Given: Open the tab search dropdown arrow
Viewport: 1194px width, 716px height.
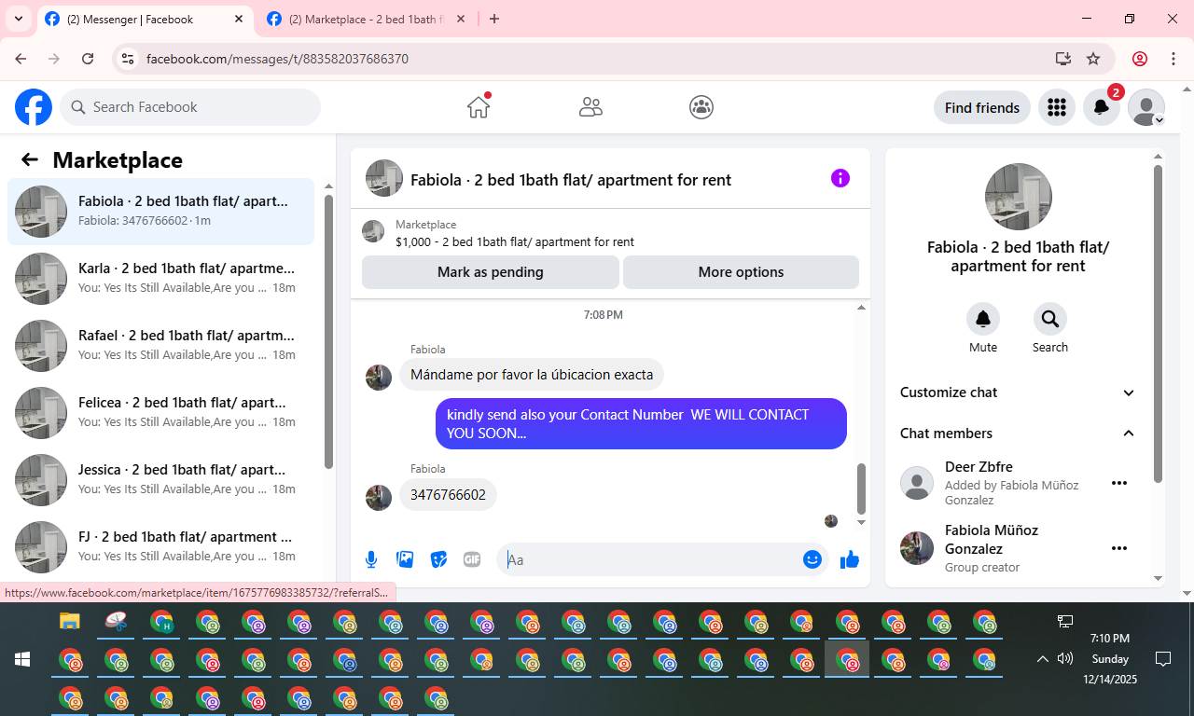Looking at the screenshot, I should click(18, 19).
